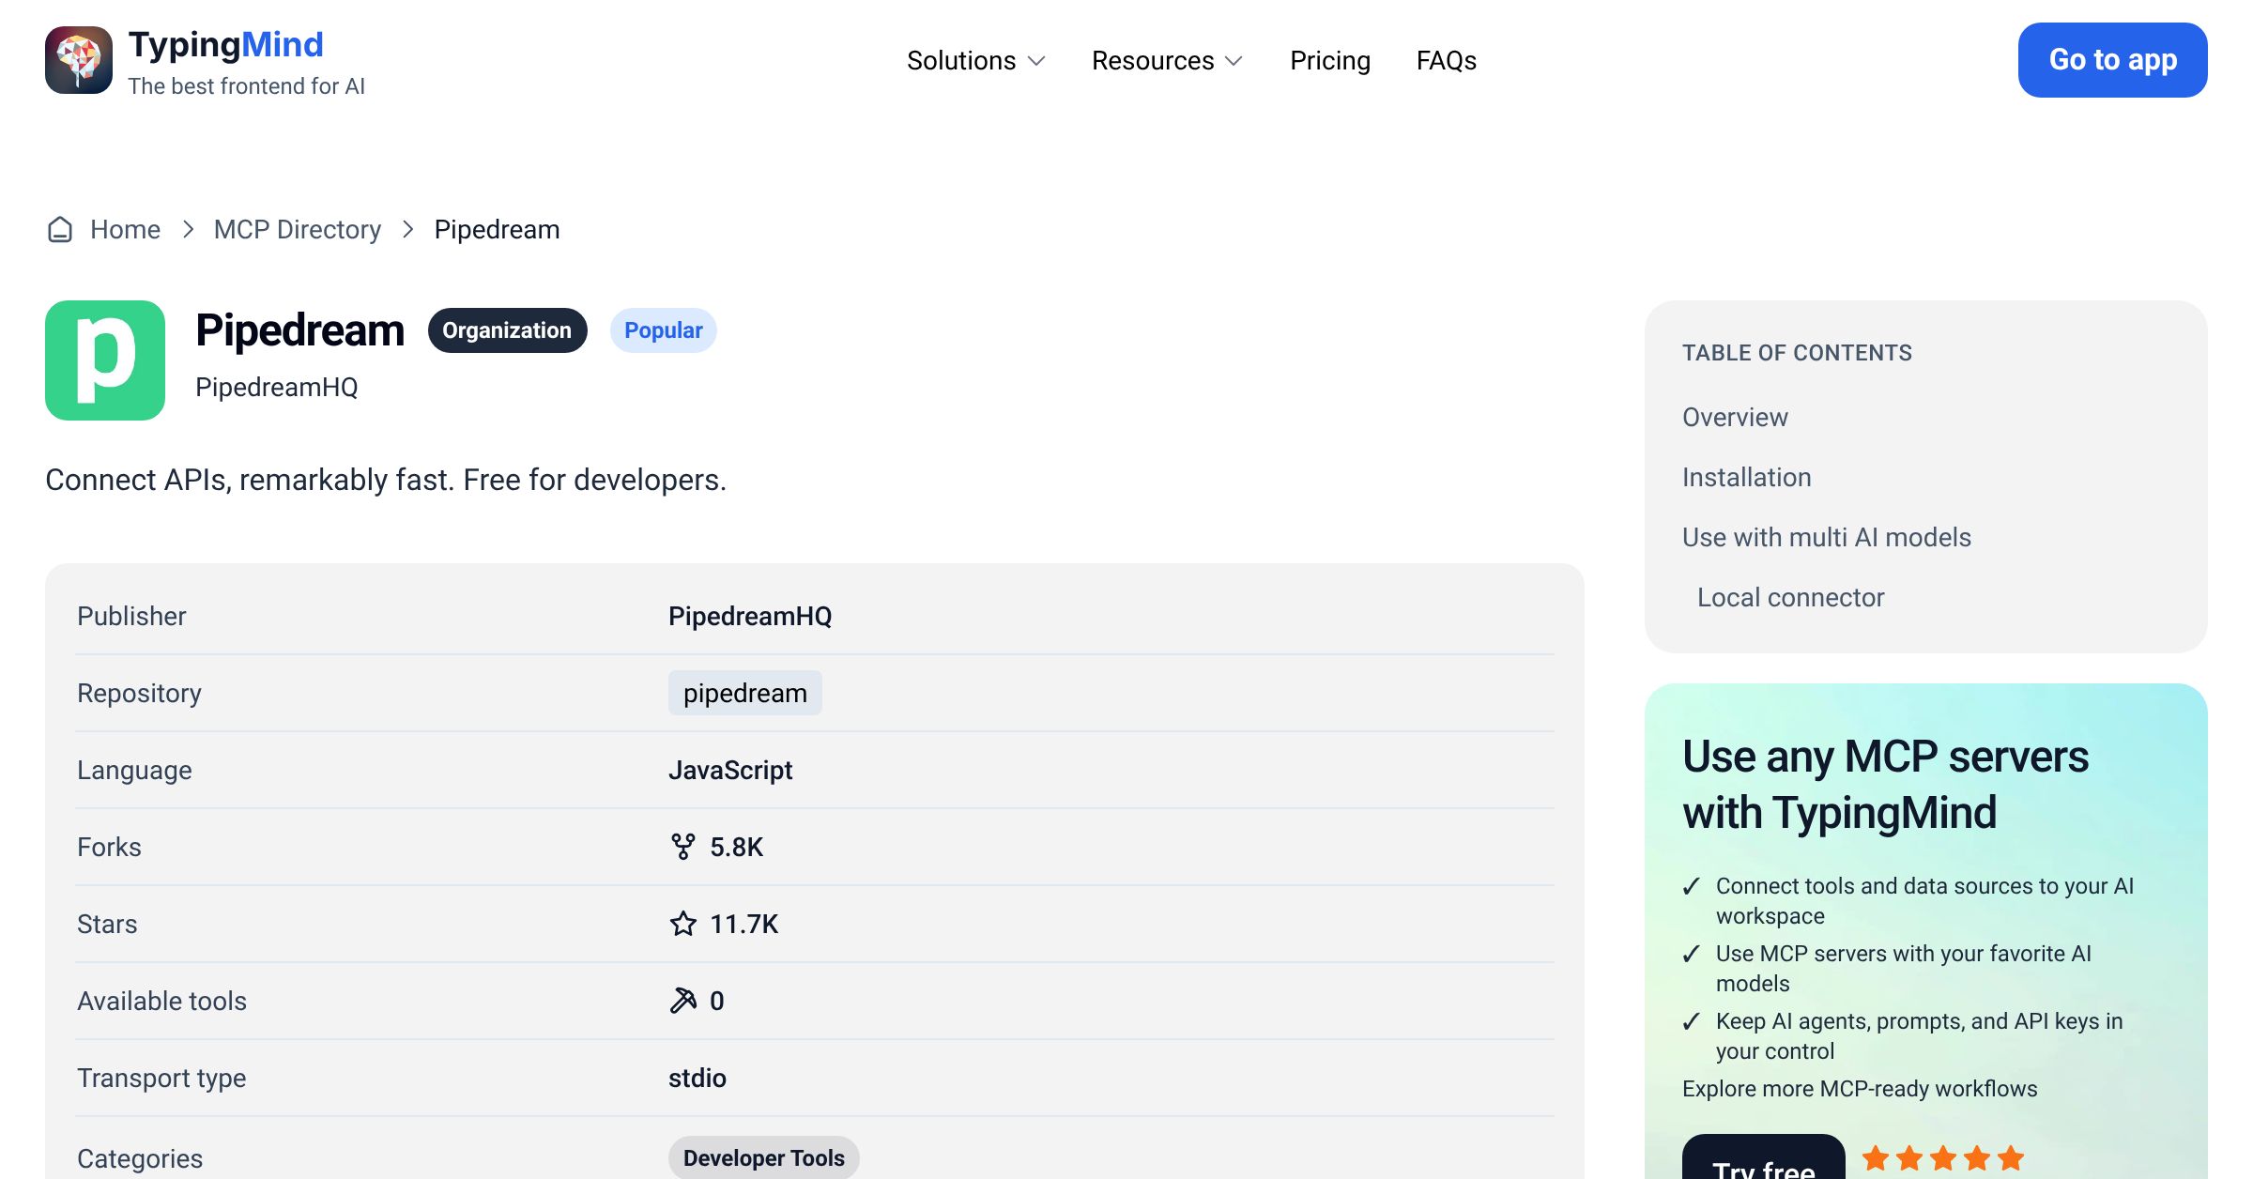Click the JavaScript language value
This screenshot has height=1179, width=2253.
click(730, 770)
